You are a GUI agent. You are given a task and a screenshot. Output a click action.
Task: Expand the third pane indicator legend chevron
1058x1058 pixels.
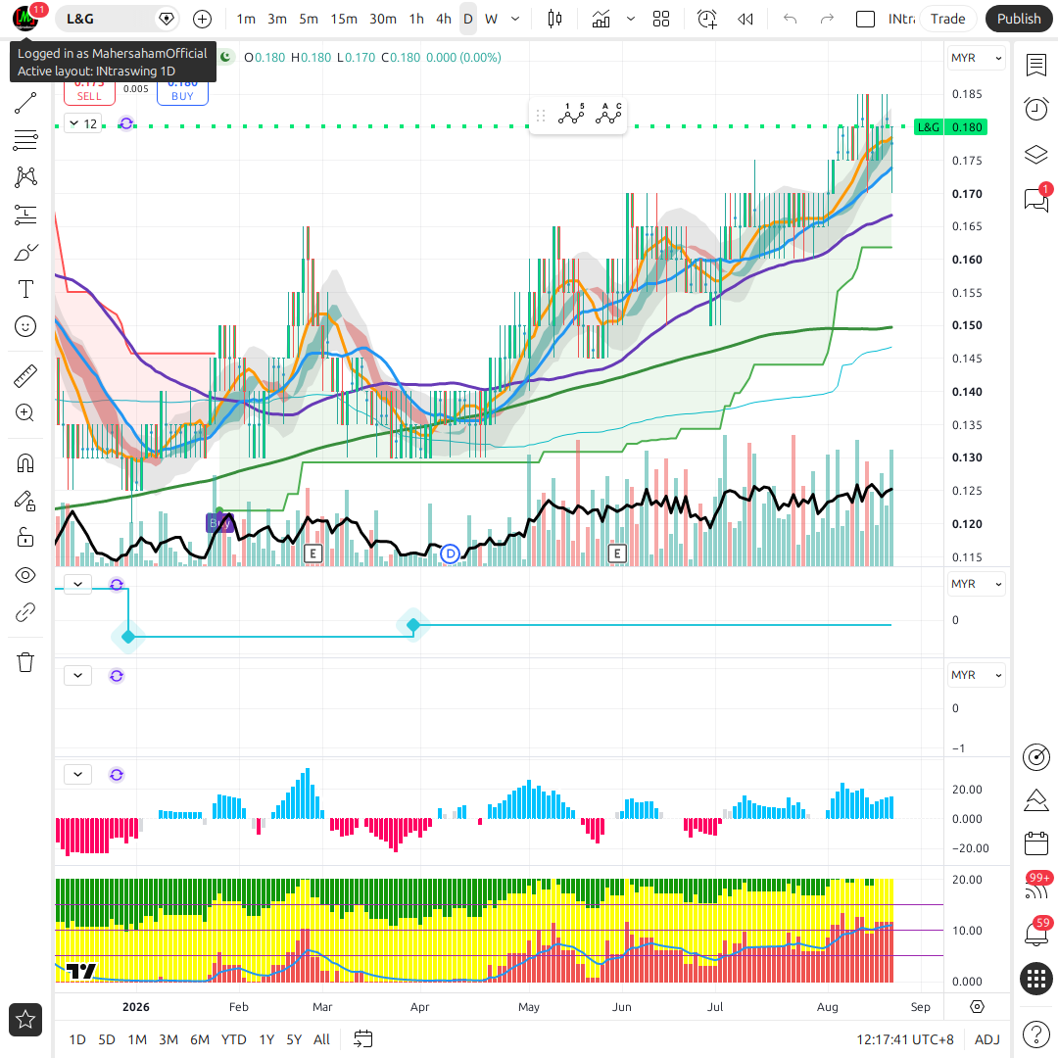(77, 675)
